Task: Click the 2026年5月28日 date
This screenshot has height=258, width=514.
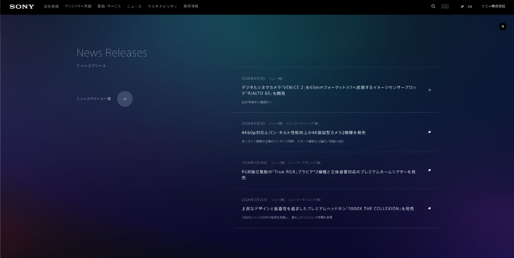Action: click(254, 163)
